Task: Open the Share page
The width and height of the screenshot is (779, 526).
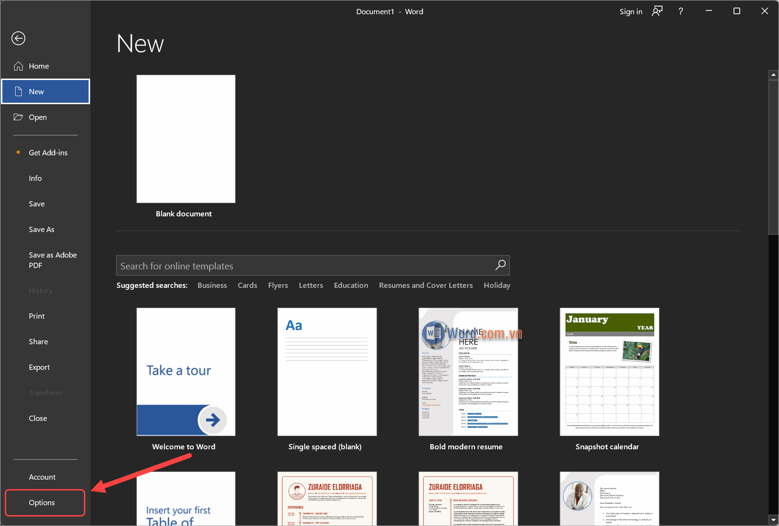Action: coord(45,342)
